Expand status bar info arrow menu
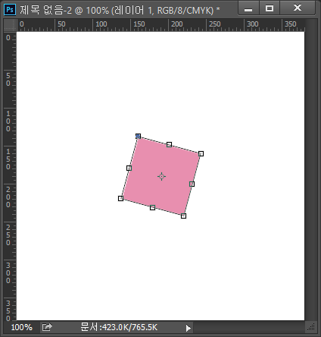 pos(188,328)
